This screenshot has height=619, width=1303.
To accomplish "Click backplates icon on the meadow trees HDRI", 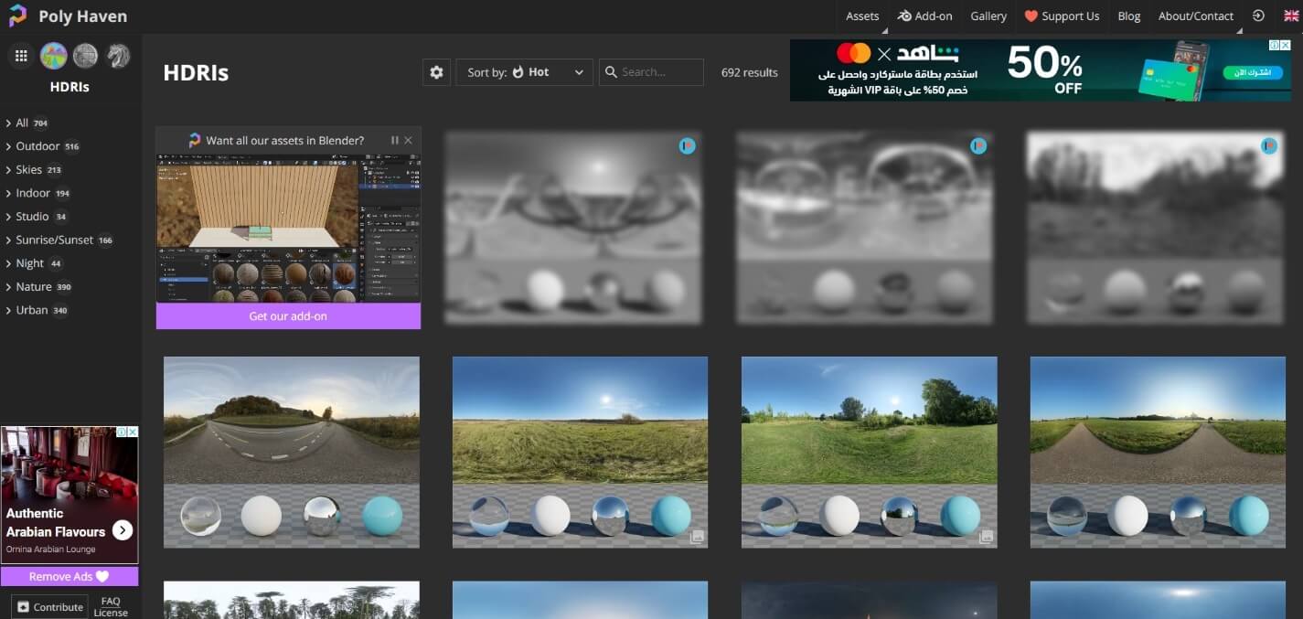I will click(x=986, y=537).
